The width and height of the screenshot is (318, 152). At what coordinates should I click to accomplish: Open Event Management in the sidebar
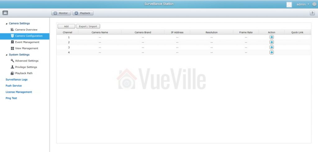coord(27,42)
